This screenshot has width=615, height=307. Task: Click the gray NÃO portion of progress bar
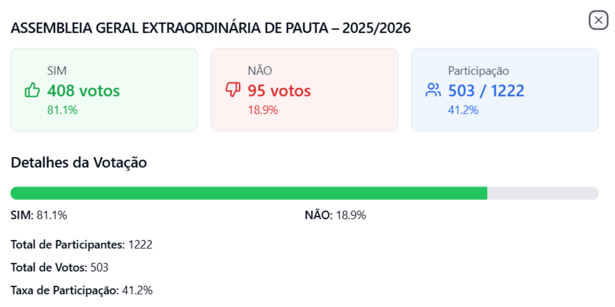(x=543, y=193)
